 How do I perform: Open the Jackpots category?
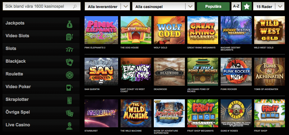coord(41,23)
